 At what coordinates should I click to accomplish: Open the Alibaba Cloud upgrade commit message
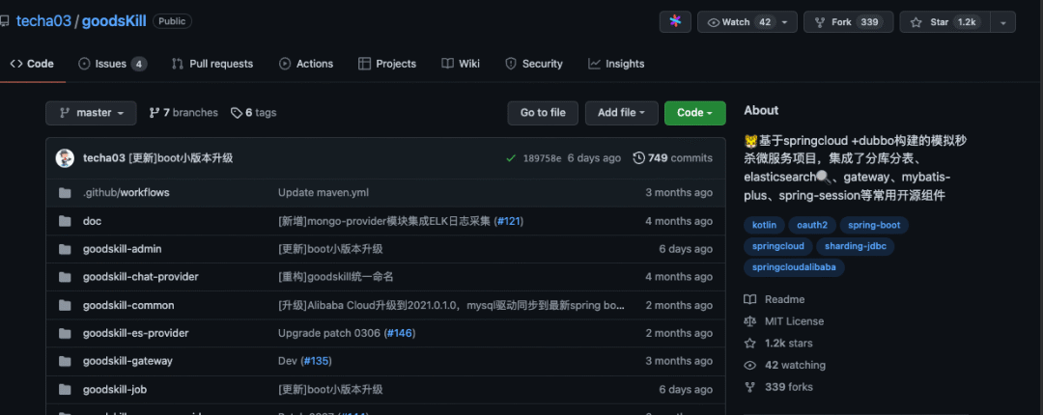(x=452, y=305)
